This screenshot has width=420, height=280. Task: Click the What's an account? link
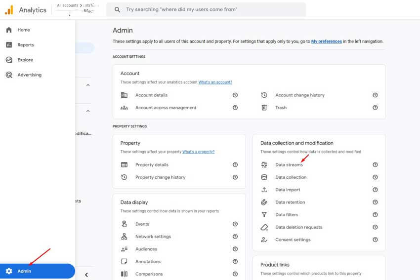pyautogui.click(x=215, y=82)
